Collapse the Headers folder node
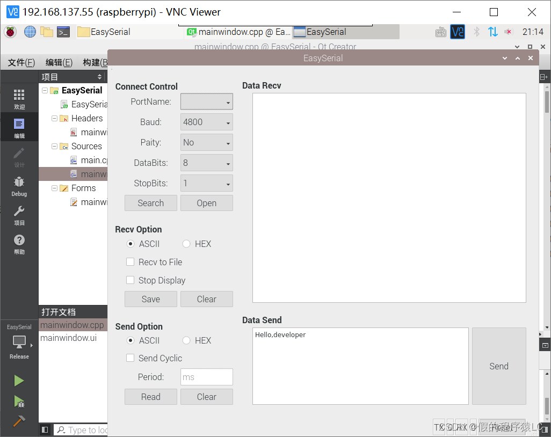The height and width of the screenshot is (437, 551). 54,119
